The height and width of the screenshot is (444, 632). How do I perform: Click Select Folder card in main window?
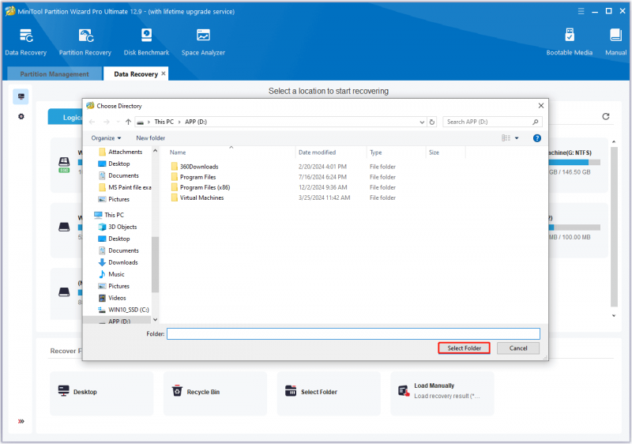click(329, 393)
